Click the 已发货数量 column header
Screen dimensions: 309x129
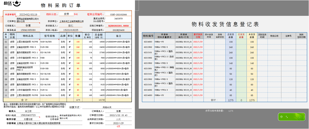pos(241,36)
